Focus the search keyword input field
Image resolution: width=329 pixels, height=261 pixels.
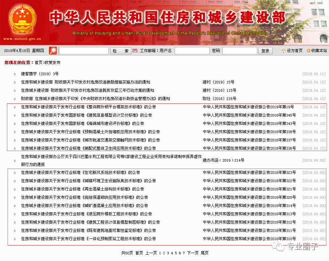coord(84,51)
